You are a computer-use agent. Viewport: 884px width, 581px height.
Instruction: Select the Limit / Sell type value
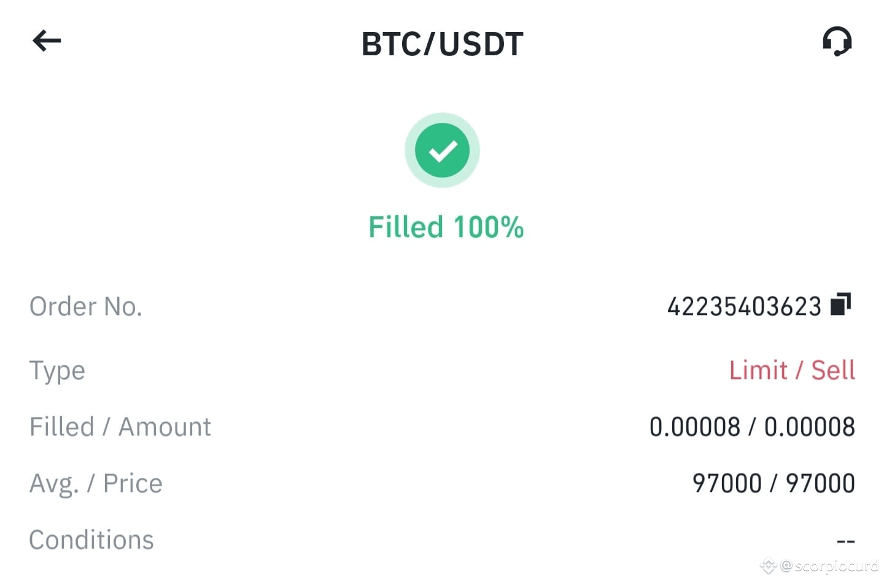[791, 370]
